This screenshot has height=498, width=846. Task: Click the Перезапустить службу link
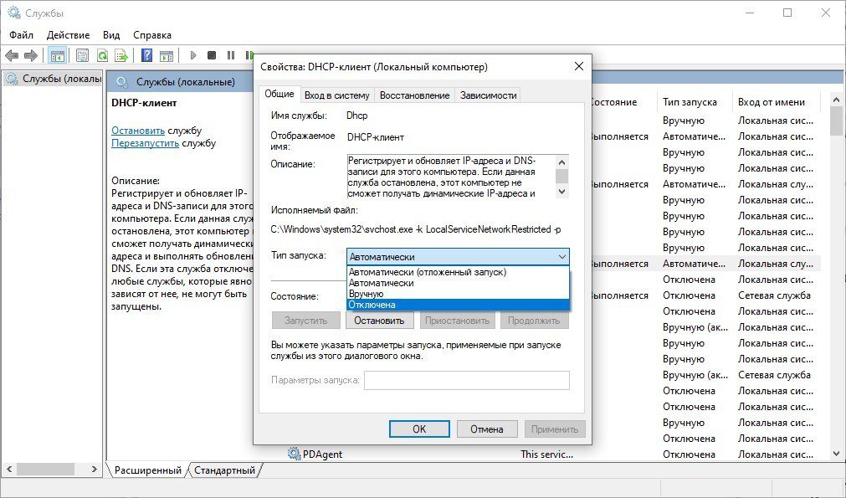pyautogui.click(x=145, y=143)
